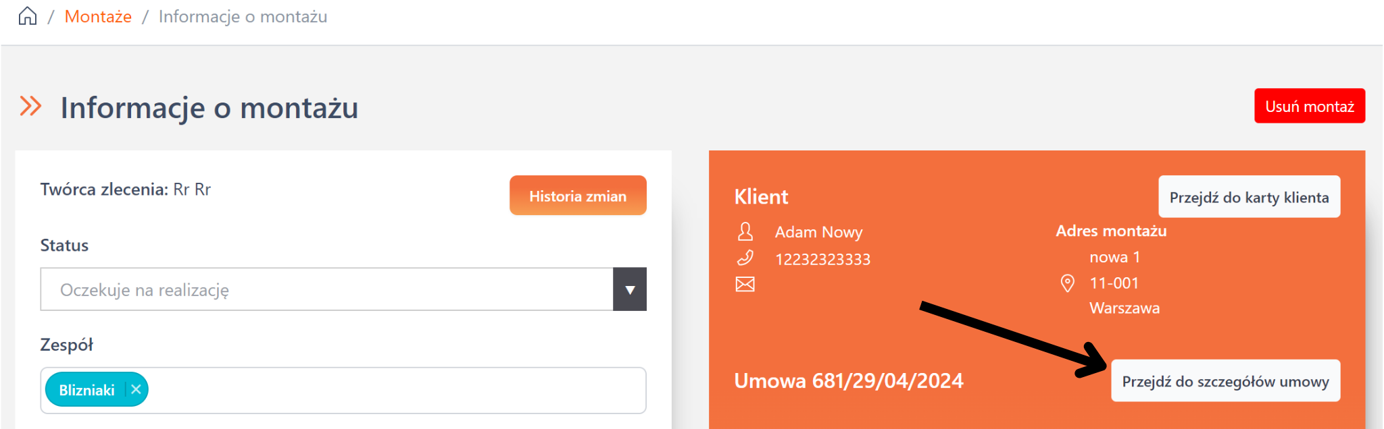1384x429 pixels.
Task: Go to Przejdź do karty klienta
Action: 1249,197
